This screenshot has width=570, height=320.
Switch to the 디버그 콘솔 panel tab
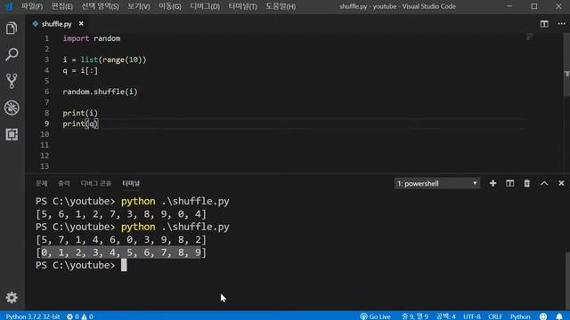click(x=96, y=183)
